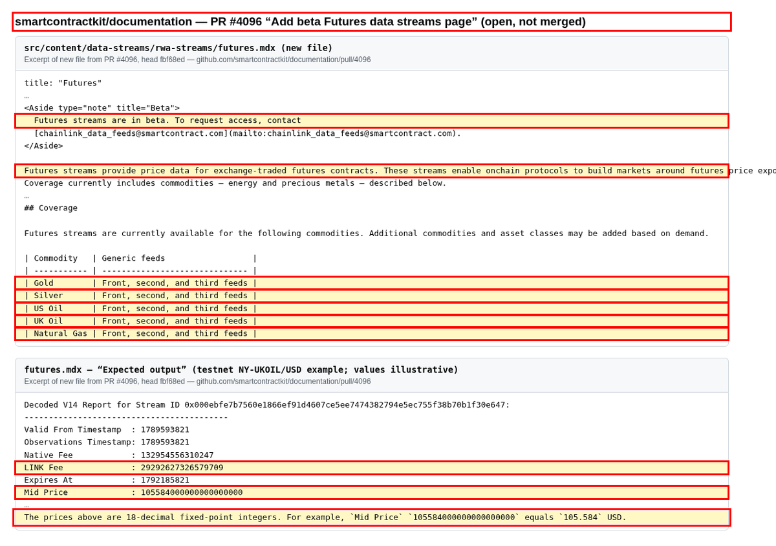The height and width of the screenshot is (546, 776).
Task: Select the closing </Aside> tag line
Action: pos(44,146)
